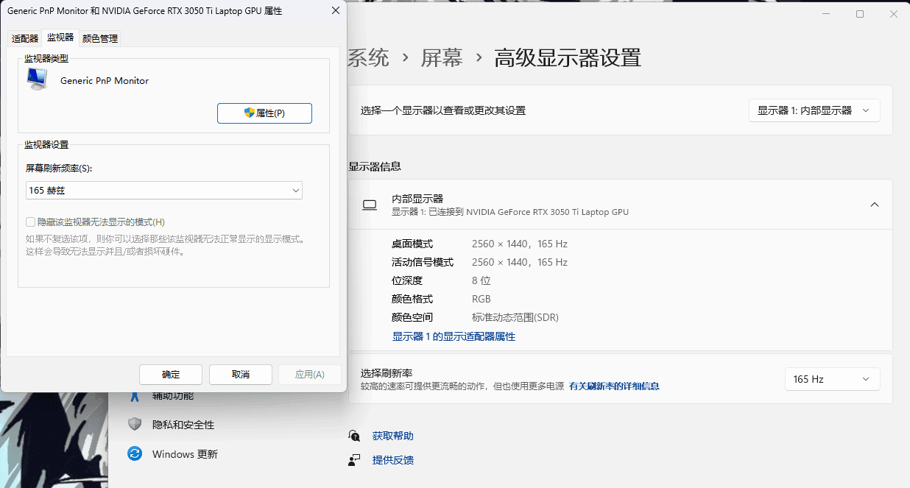Open Privacy and Security shield icon
The width and height of the screenshot is (910, 488).
(134, 425)
